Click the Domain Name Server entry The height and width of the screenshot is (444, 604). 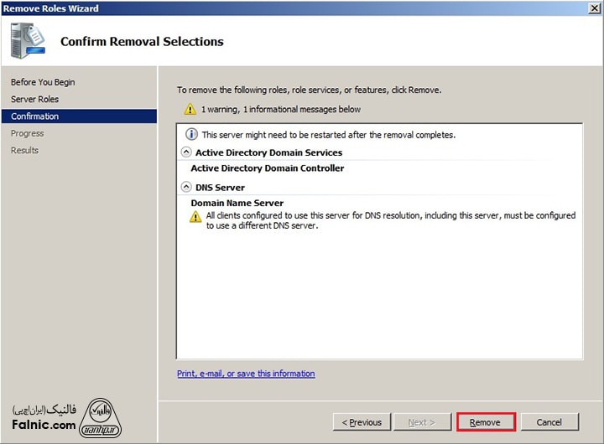coord(237,203)
